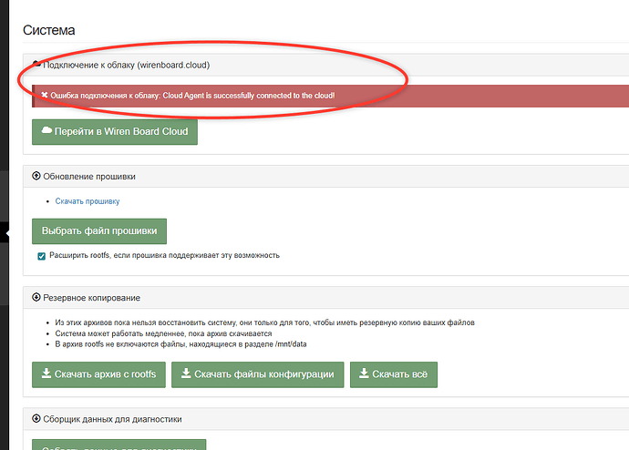Click the Система page heading
This screenshot has width=629, height=450.
(x=49, y=30)
